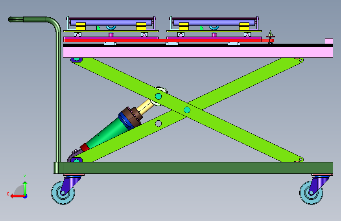Select the red end cap of cylinder
341x221 pixels.
(85, 147)
